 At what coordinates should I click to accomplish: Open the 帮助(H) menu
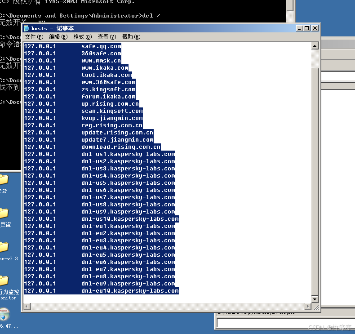click(x=131, y=37)
